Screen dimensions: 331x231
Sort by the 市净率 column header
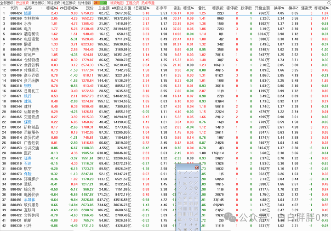pos(161,8)
